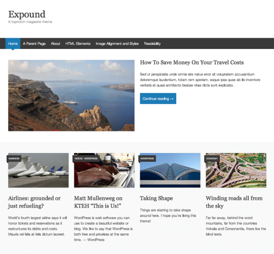
Task: Open the HTML Elements page
Action: pos(78,44)
